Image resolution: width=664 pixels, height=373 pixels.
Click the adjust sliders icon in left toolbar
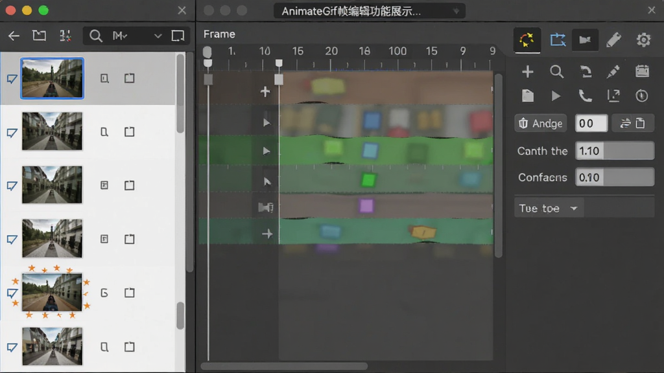pos(65,36)
